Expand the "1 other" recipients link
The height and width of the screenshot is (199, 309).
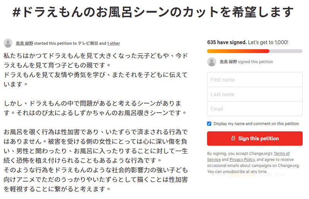[114, 43]
